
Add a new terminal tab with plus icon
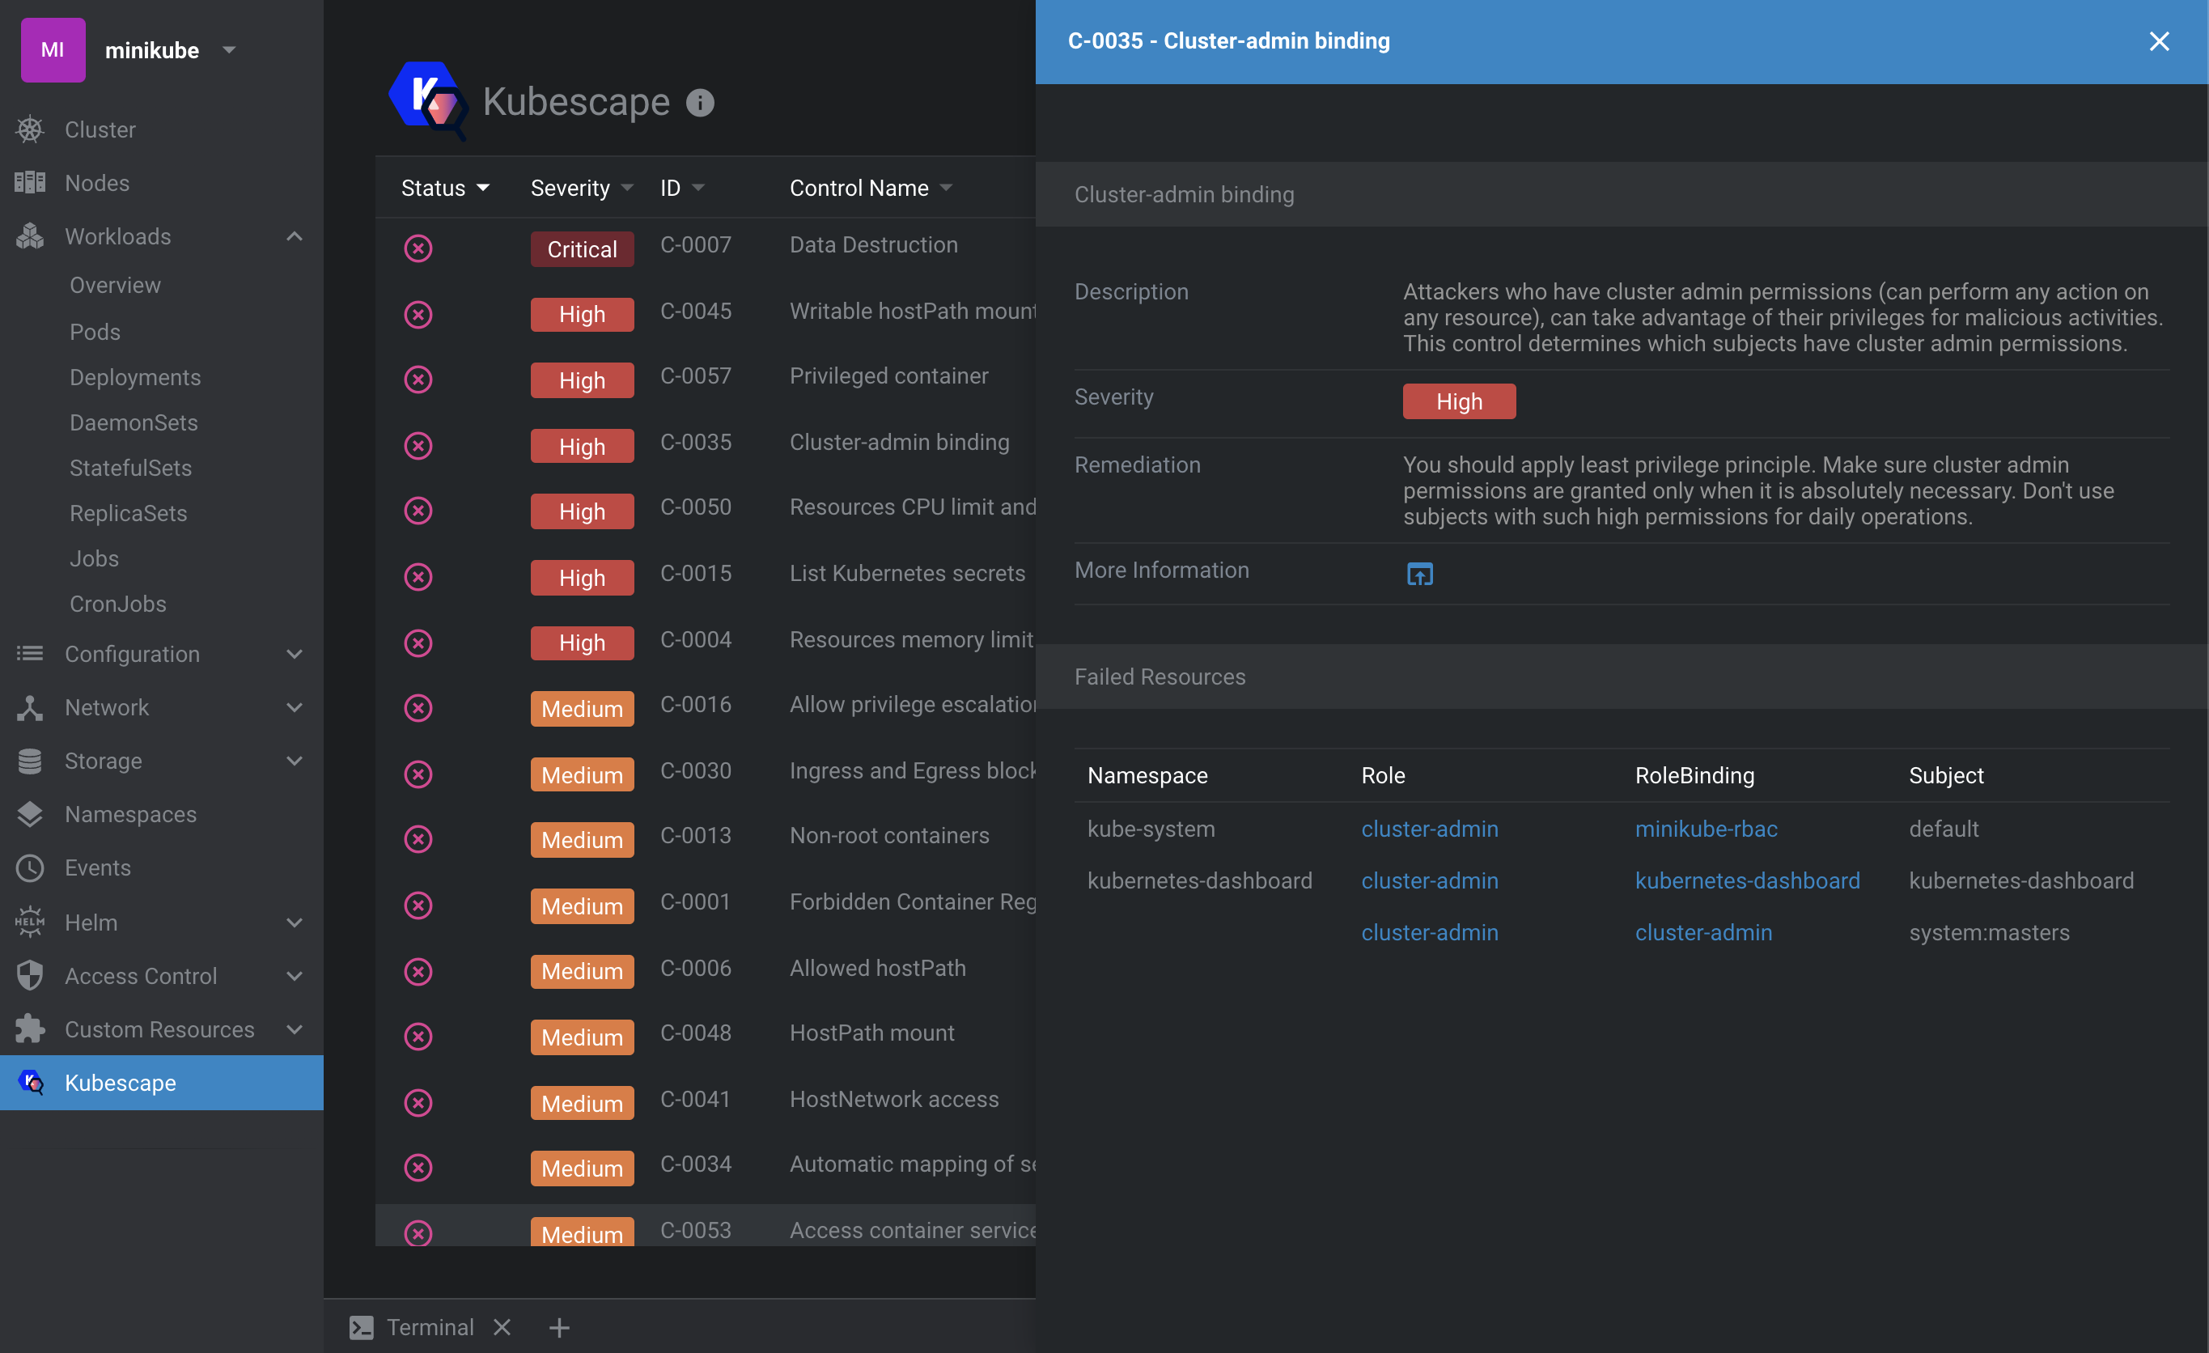click(558, 1327)
